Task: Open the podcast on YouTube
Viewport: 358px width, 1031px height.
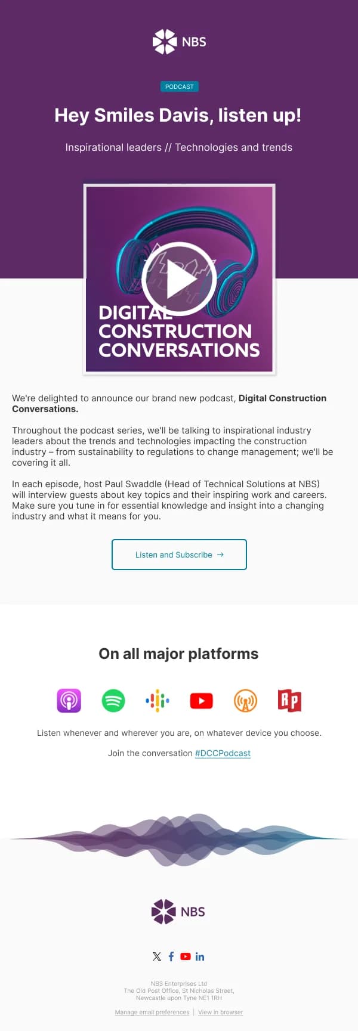Action: pyautogui.click(x=201, y=701)
